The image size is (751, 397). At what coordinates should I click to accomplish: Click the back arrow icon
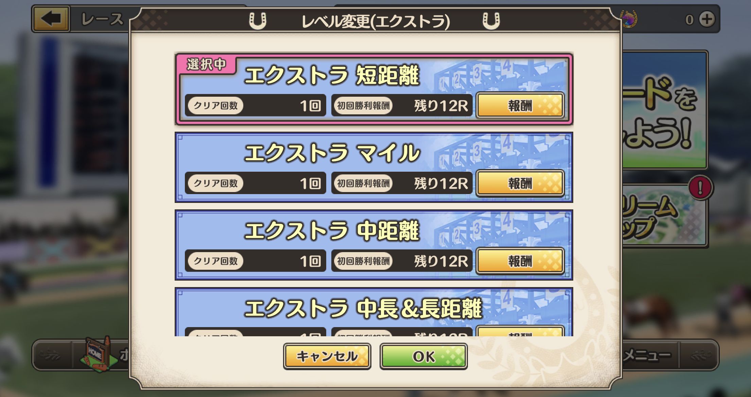[x=51, y=18]
